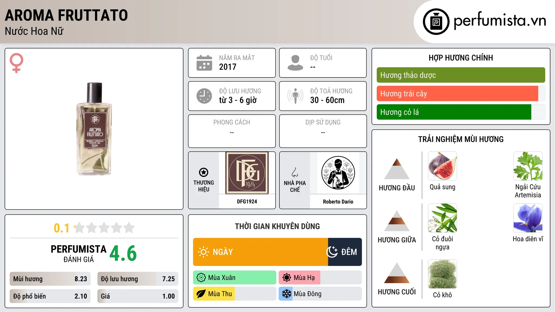Click the DFG1924 brand name
555x312 pixels.
(x=247, y=201)
